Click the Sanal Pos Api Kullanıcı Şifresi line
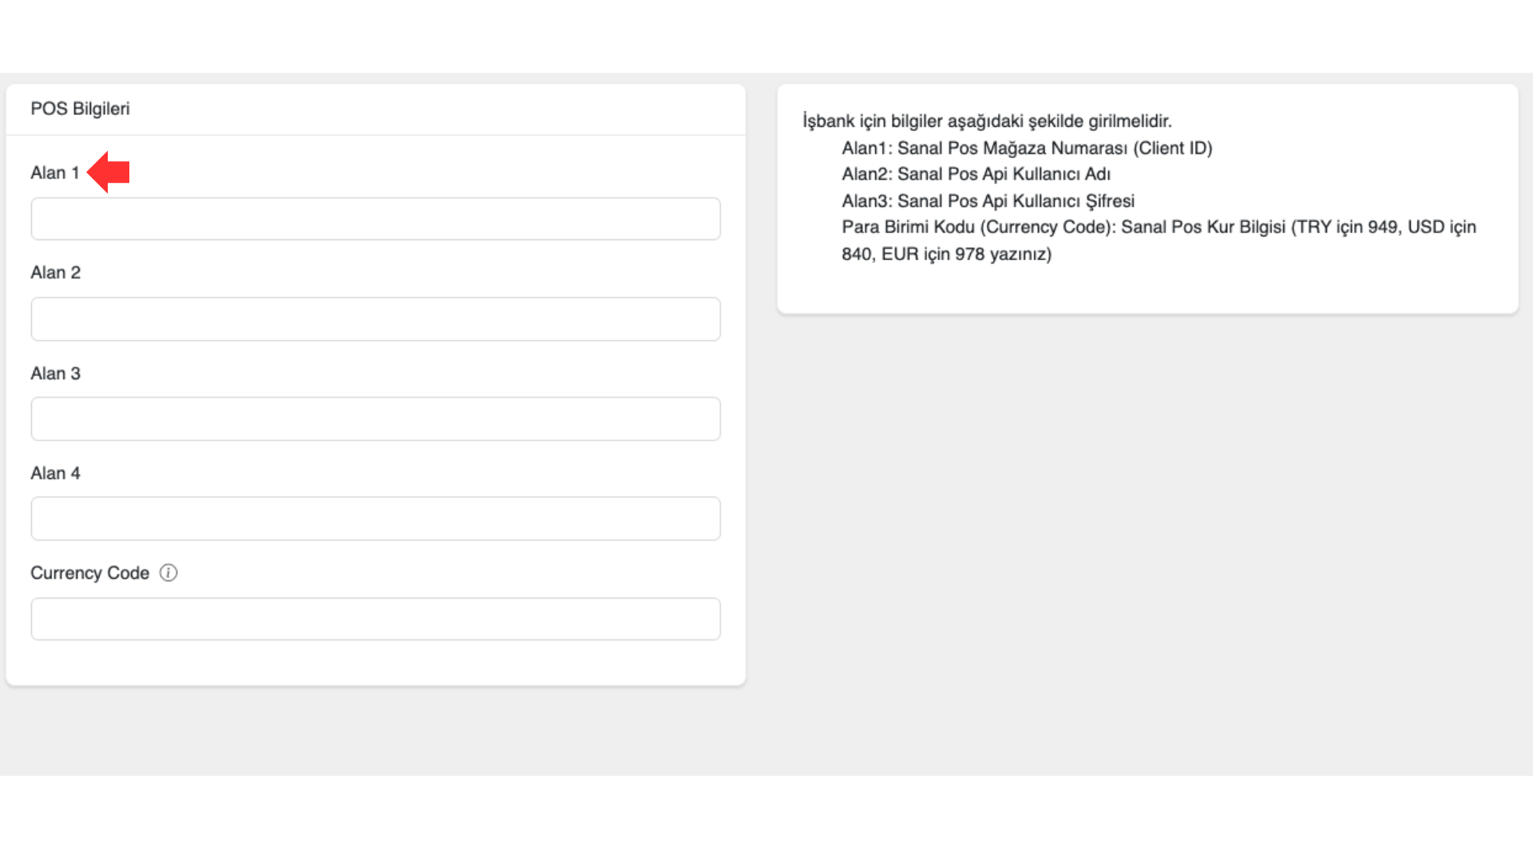 click(x=988, y=201)
